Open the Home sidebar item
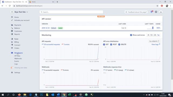Screen dimensions: 173x97 tap(16, 17)
